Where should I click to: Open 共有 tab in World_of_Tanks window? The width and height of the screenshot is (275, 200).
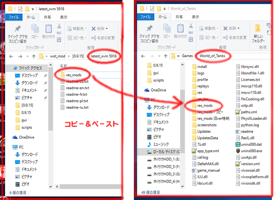[179, 17]
